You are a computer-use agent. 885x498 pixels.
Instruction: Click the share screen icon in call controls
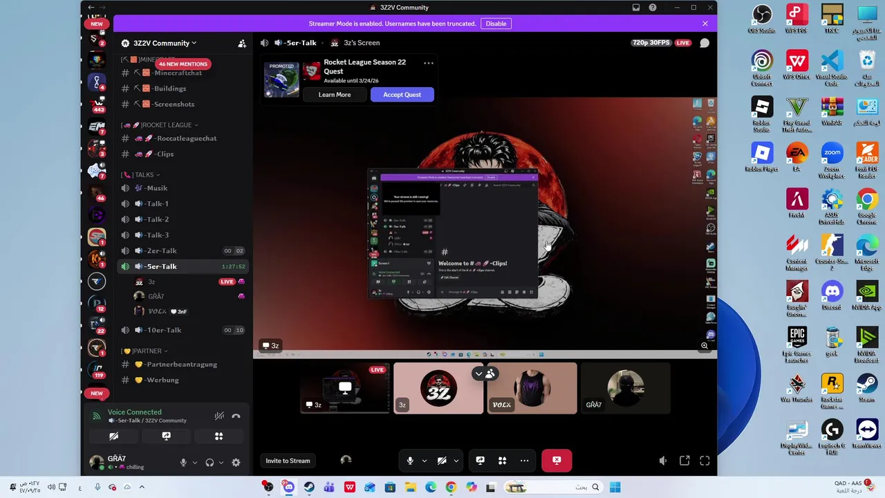[480, 461]
